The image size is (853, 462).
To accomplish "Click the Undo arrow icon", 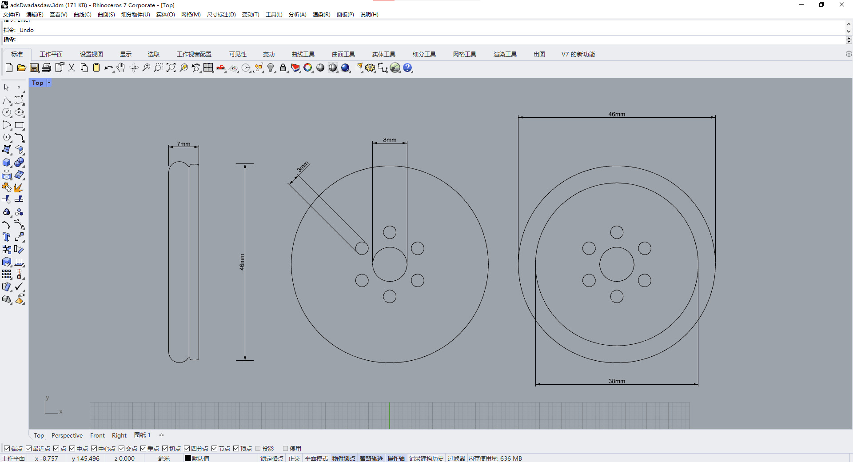I will click(108, 68).
